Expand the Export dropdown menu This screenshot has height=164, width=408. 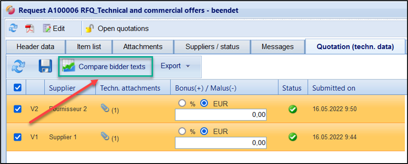[176, 66]
